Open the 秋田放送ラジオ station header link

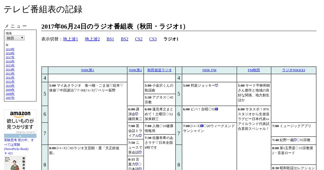(160, 70)
